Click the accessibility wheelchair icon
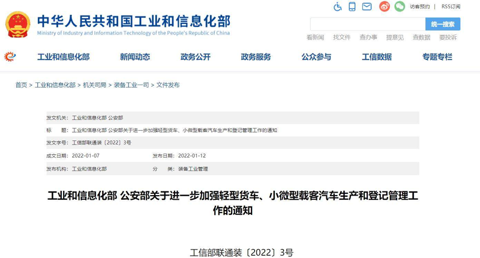 (x=338, y=7)
